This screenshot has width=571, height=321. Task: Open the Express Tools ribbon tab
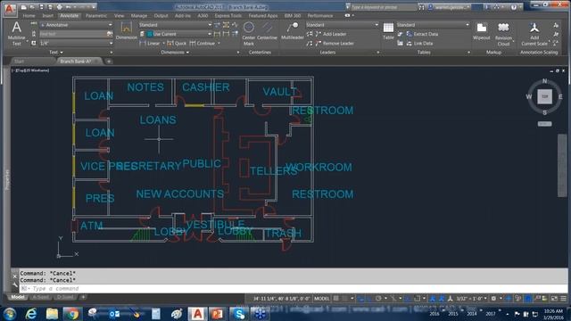coord(228,16)
